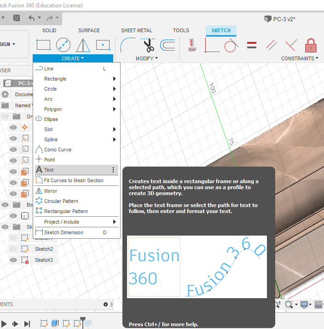Click the timeline Go to End button
This screenshot has width=324, height=329.
coord(27,324)
